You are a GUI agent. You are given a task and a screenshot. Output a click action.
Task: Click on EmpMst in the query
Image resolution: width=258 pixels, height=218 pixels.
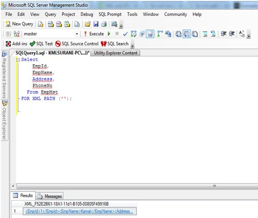click(x=49, y=92)
